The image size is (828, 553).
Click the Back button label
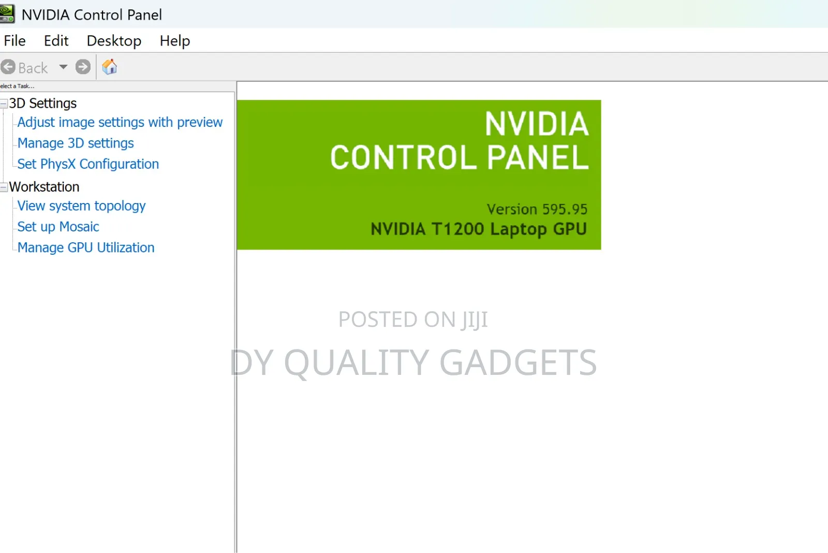33,68
